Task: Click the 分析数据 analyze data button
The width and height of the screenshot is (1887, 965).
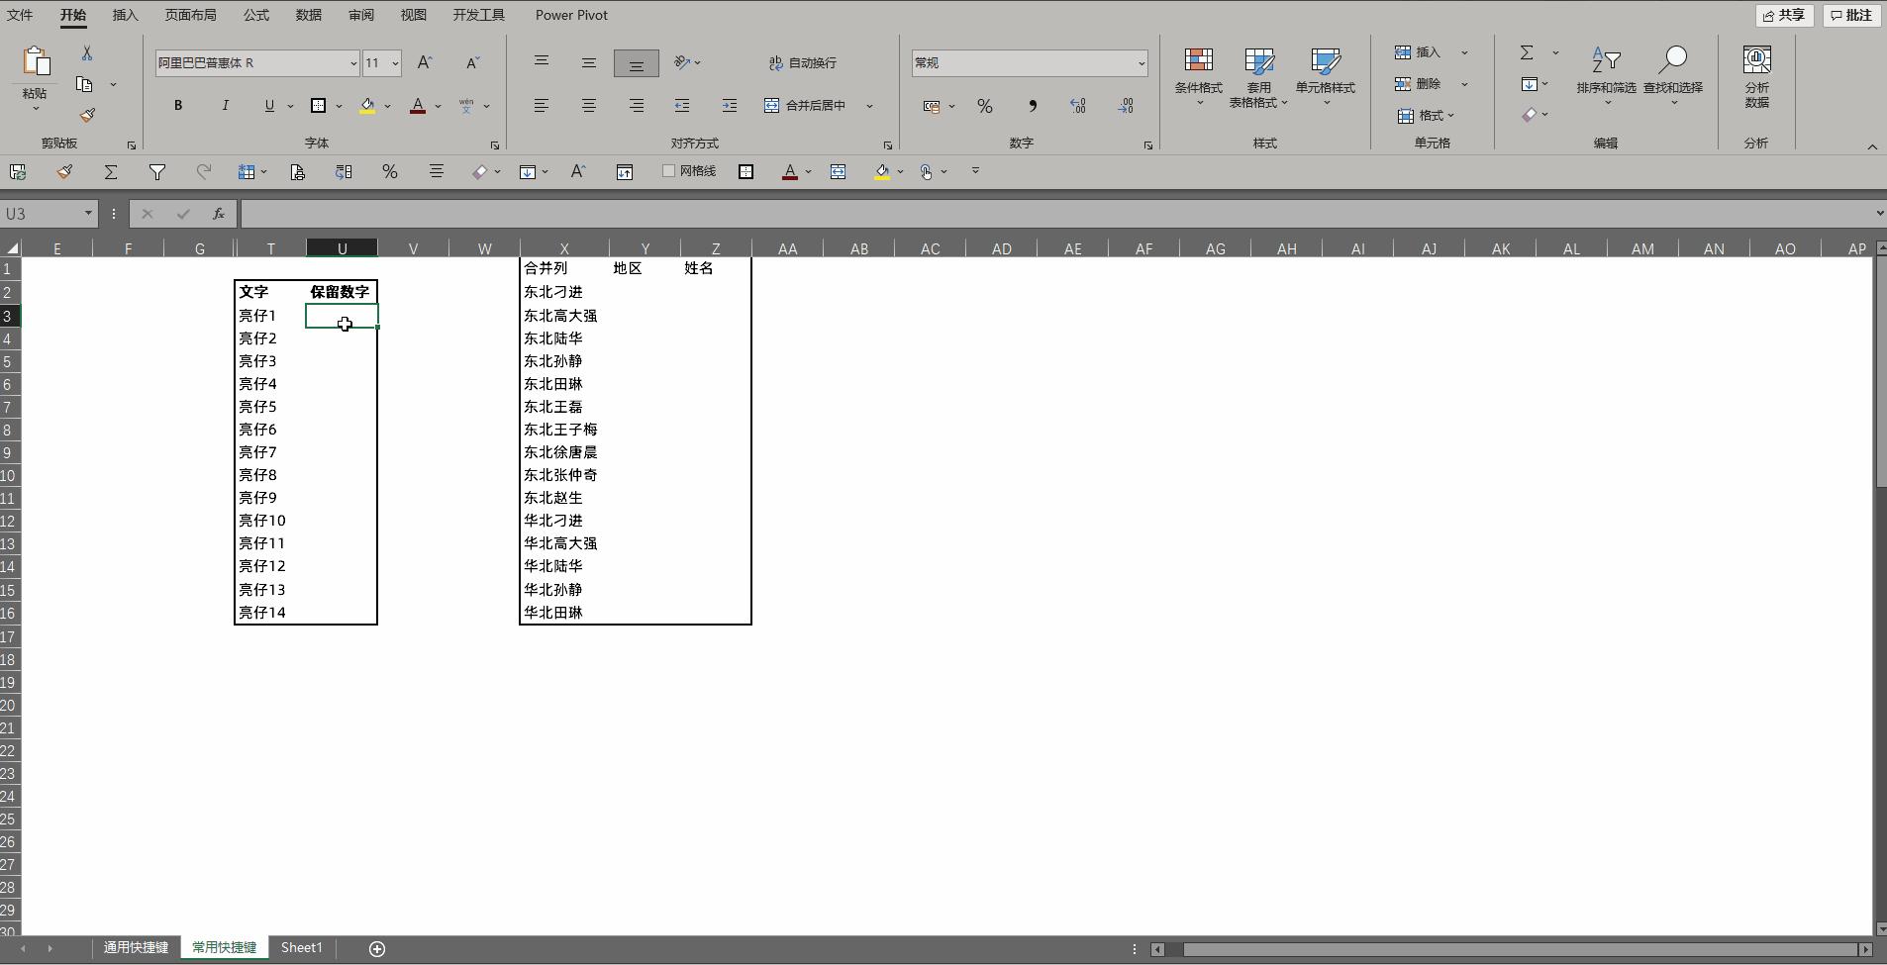Action: 1756,77
